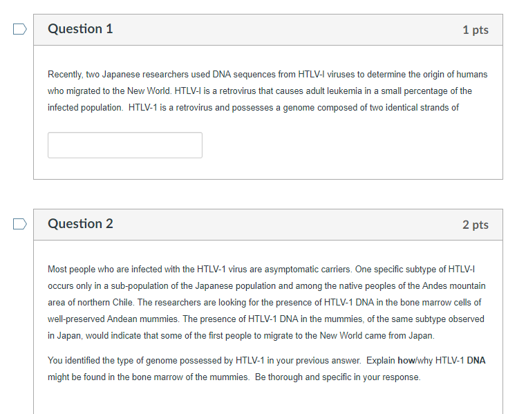Click the bold word "how" in Question 2

(x=406, y=360)
